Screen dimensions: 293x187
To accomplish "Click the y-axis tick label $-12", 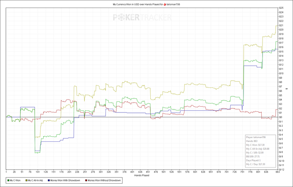I will pos(282,169).
